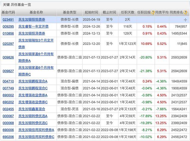190x141 pixels.
Task: Open fund code 000067 link
Action: (x=8, y=116)
